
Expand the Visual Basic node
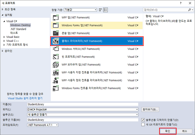click(x=4, y=37)
